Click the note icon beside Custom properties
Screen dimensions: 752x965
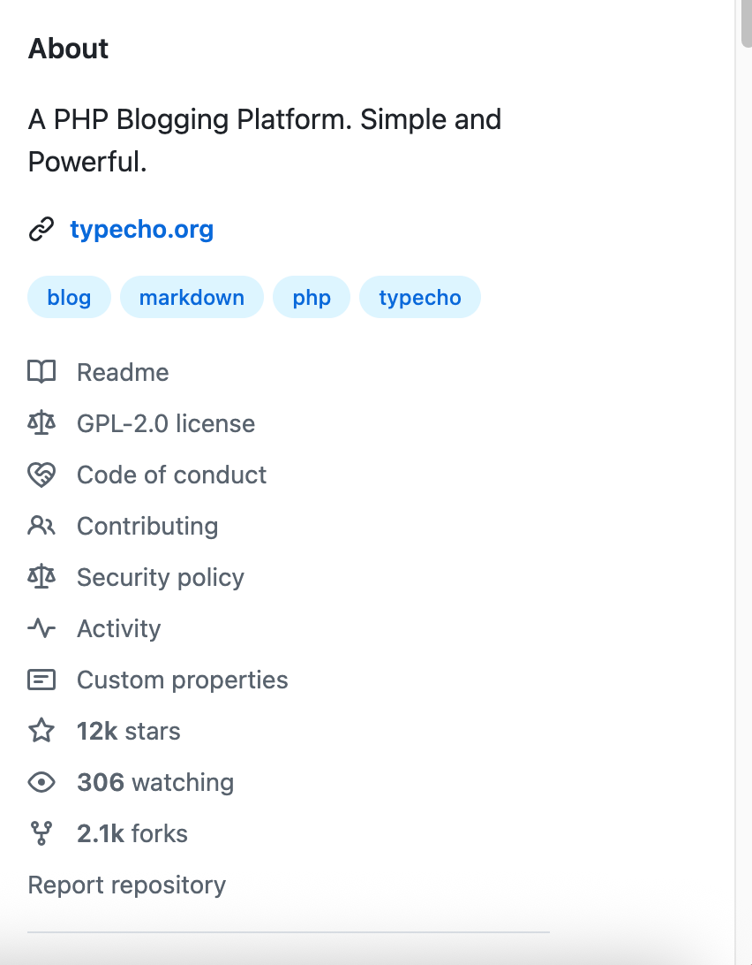41,680
